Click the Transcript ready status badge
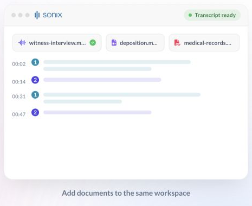 (x=212, y=15)
